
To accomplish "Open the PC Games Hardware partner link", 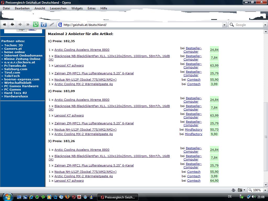I will [x=21, y=86].
